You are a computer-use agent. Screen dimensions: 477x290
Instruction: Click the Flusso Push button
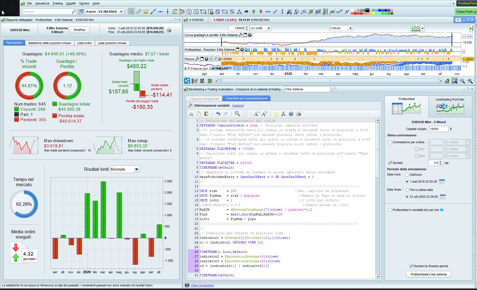pyautogui.click(x=465, y=12)
